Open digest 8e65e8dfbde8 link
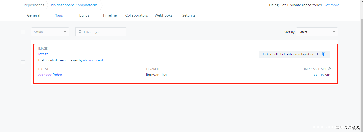363x132 pixels. (x=50, y=75)
